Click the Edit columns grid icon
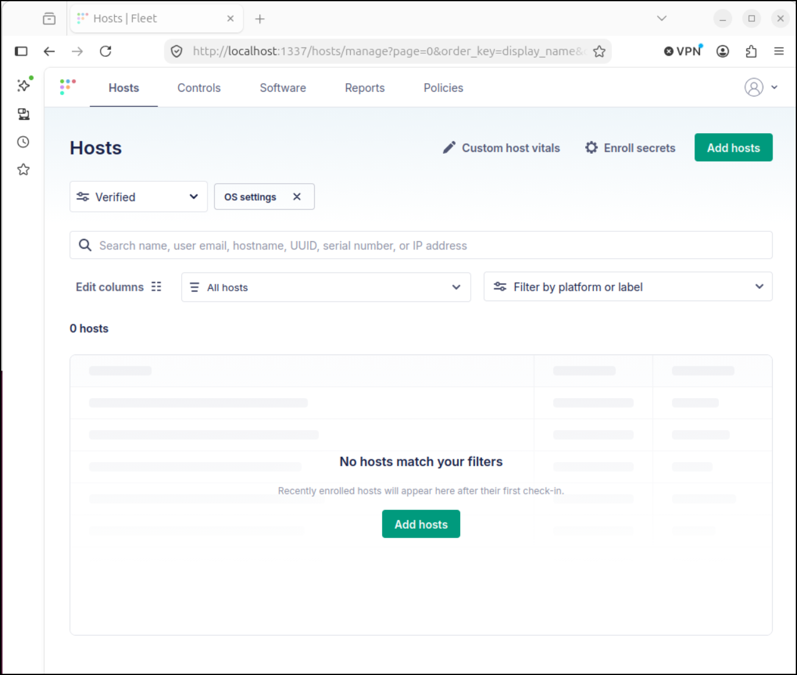797x675 pixels. (156, 287)
